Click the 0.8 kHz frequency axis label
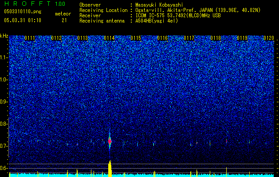 4,124
